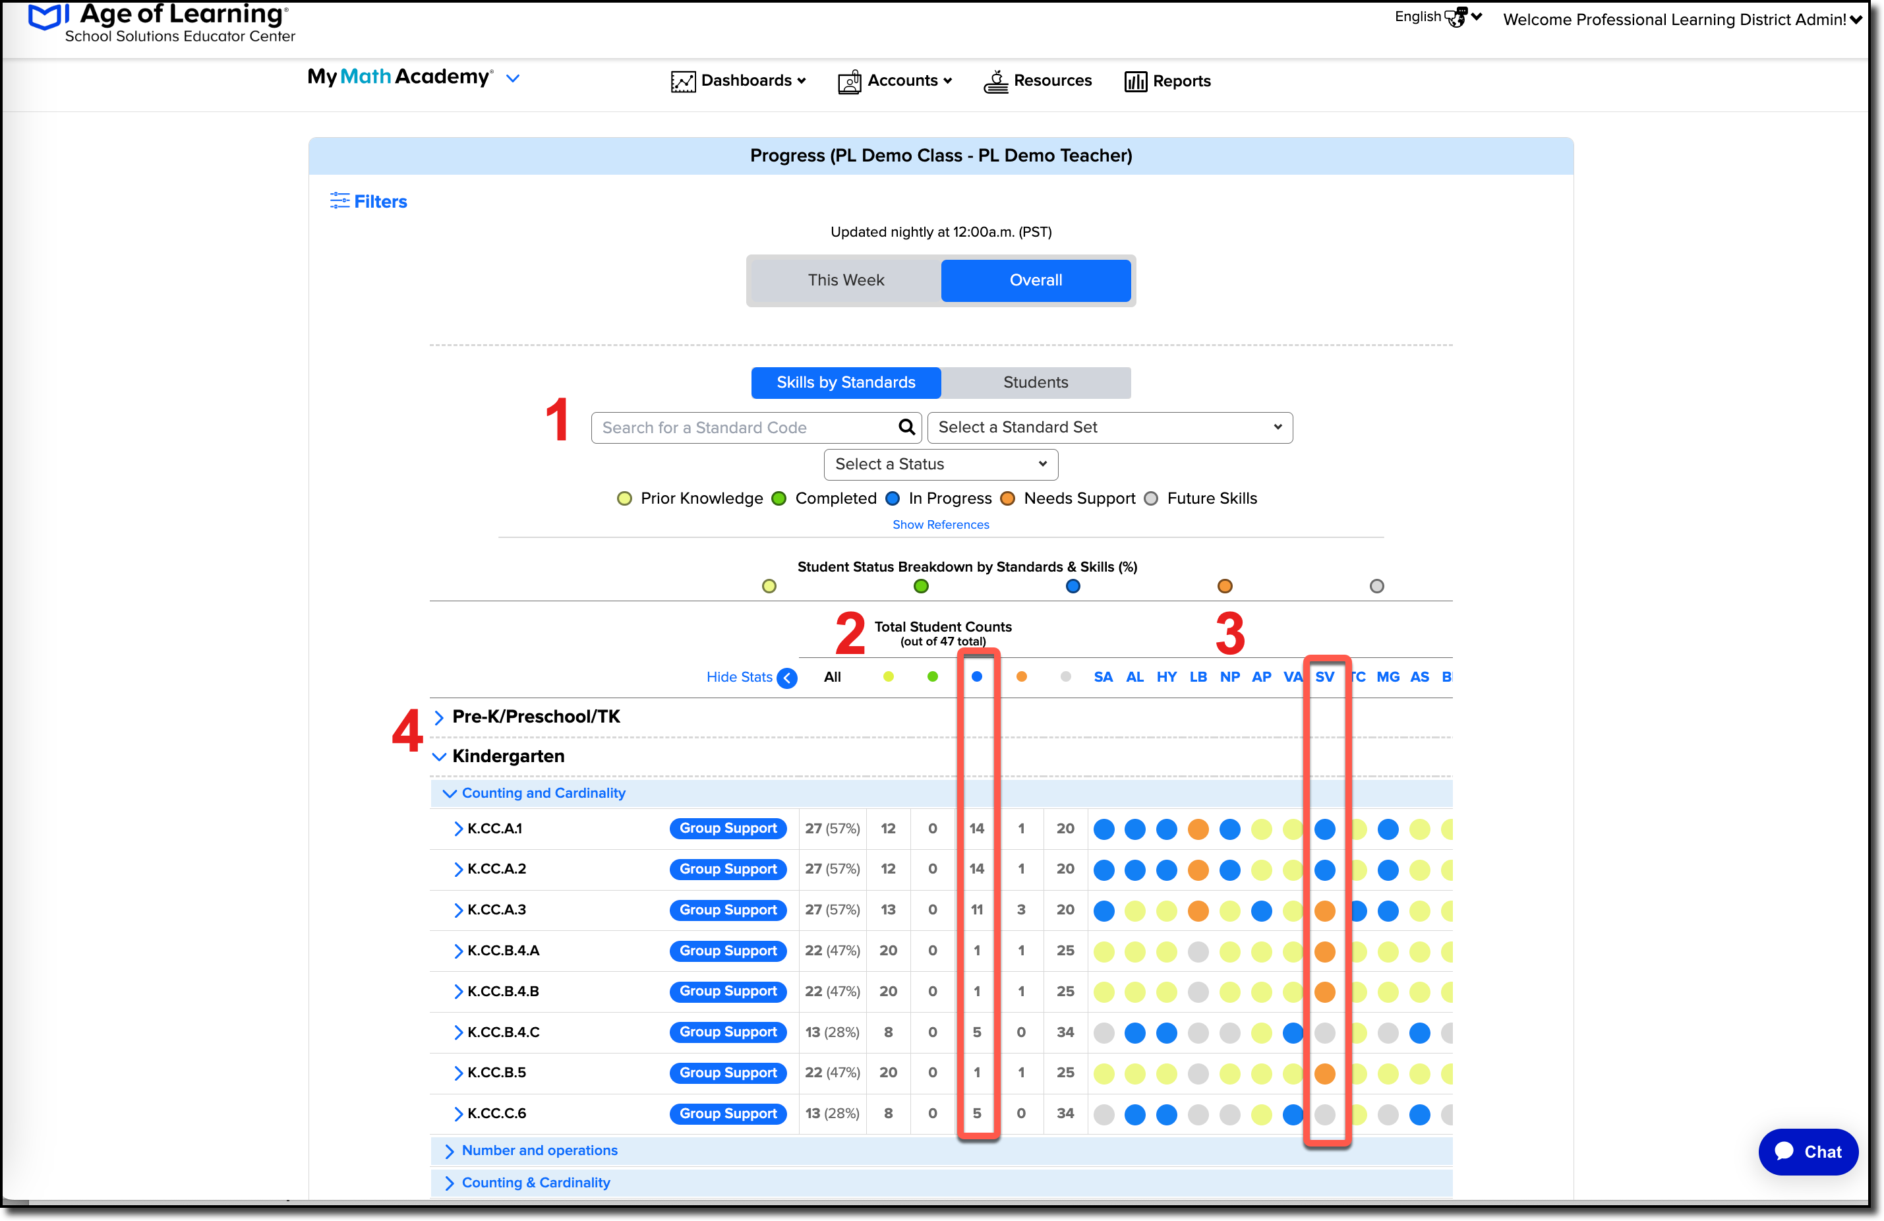Sort by orange Needs Support column dot
The image size is (1884, 1221).
(1022, 677)
